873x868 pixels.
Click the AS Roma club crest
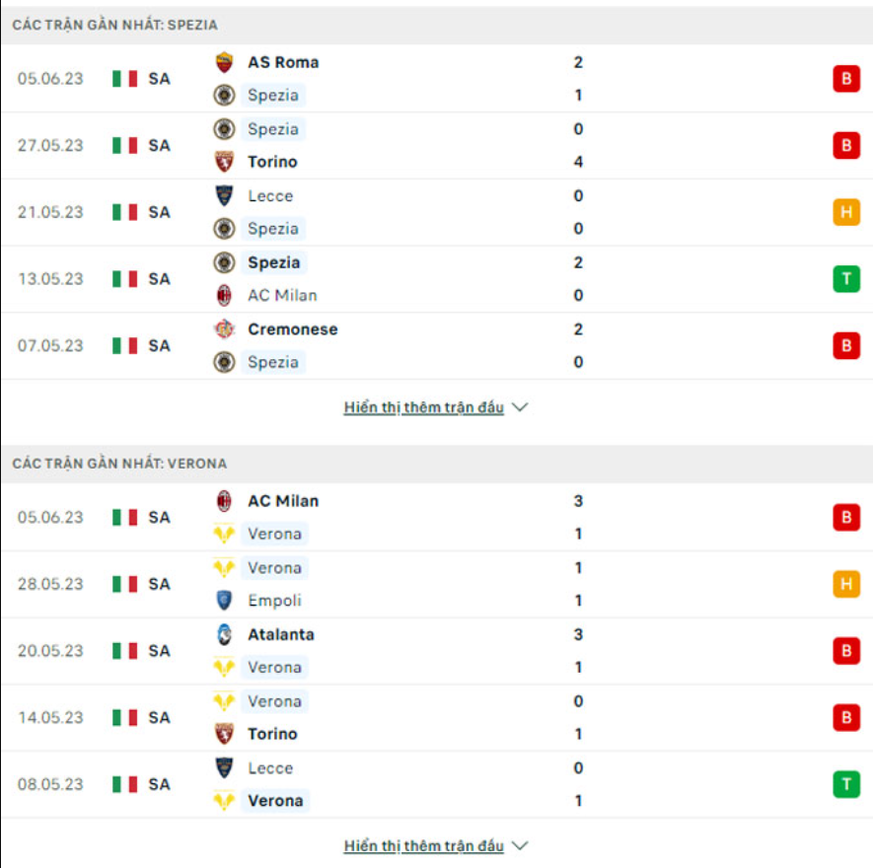pos(225,61)
